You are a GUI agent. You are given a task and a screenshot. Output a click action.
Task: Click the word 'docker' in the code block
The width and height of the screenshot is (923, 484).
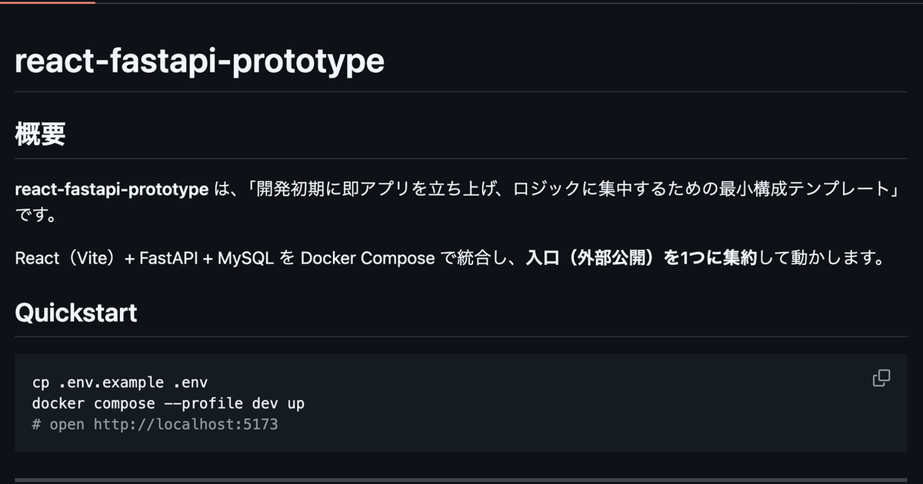[58, 403]
